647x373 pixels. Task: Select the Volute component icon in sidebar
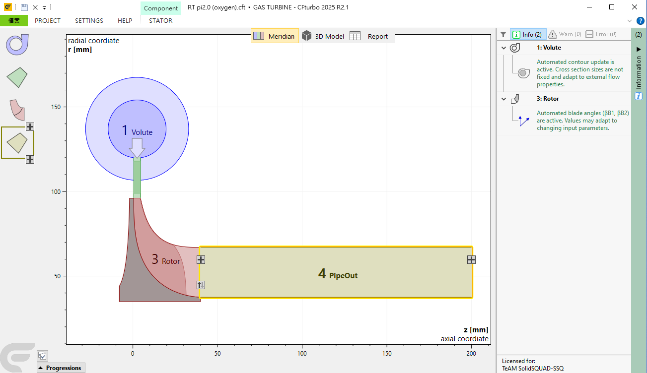[17, 44]
